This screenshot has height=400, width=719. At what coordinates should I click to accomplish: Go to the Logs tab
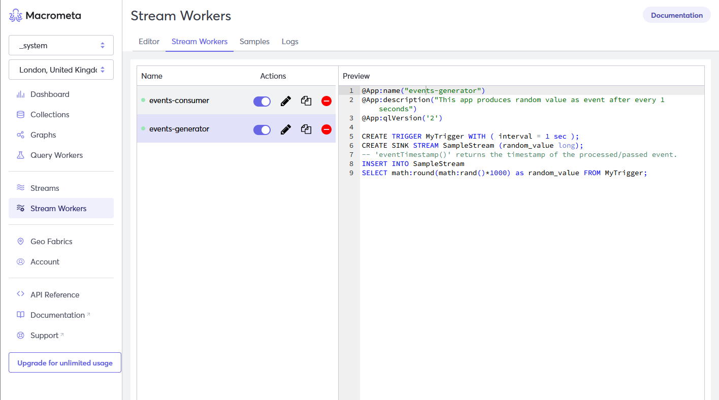290,42
